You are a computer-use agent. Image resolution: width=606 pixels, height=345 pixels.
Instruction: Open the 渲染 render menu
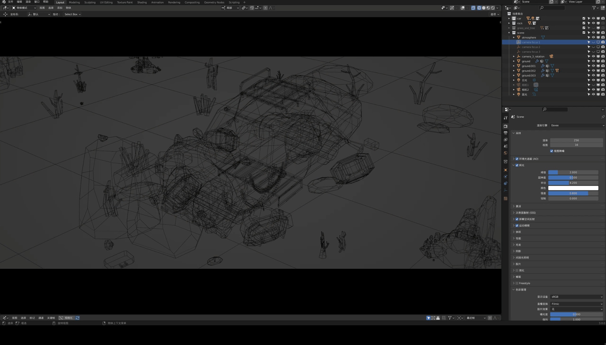pyautogui.click(x=28, y=2)
